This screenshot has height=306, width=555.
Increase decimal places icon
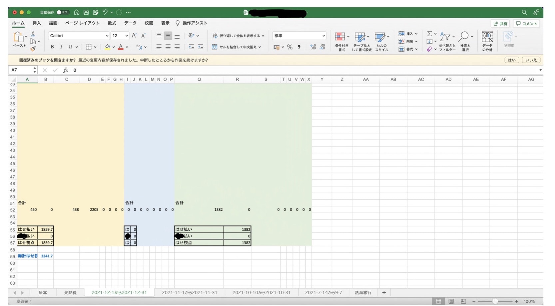(x=313, y=47)
